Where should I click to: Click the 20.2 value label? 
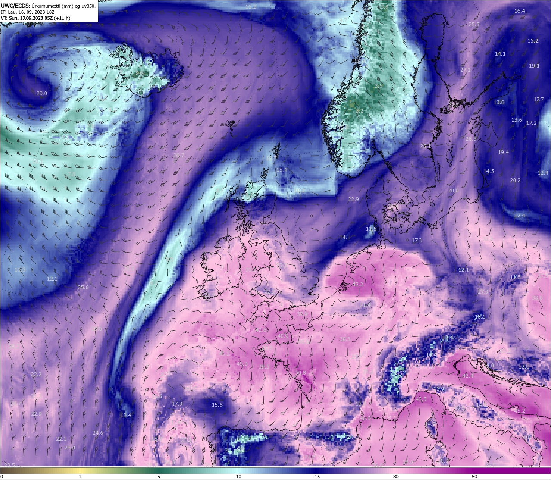tap(515, 180)
